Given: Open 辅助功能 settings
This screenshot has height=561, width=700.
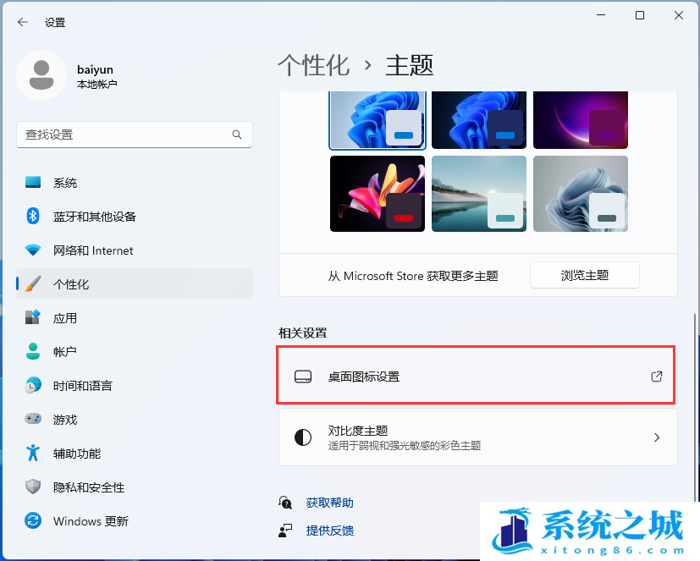Looking at the screenshot, I should [x=76, y=454].
